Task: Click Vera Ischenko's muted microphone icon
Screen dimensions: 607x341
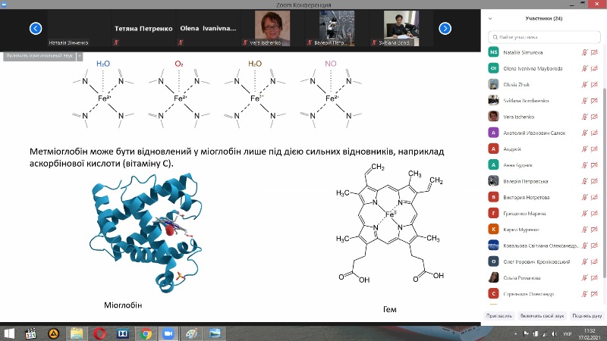Action: point(584,117)
